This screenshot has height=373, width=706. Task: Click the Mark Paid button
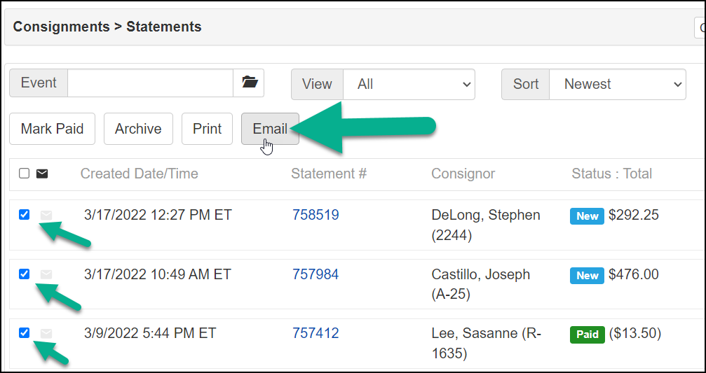(x=52, y=129)
